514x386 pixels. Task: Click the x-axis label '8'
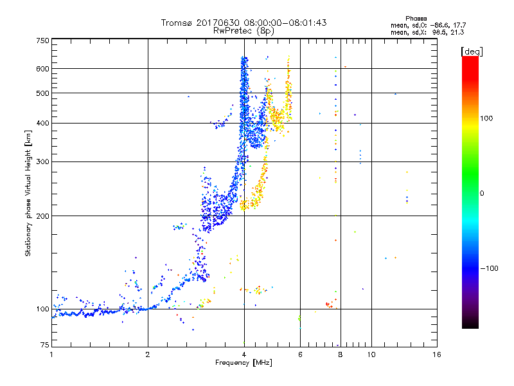[341, 354]
